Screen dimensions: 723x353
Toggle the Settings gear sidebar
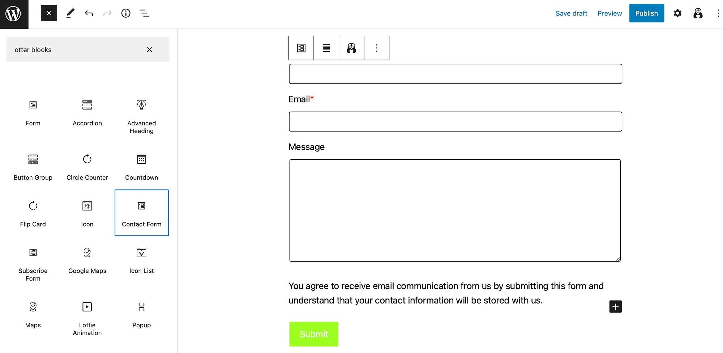677,13
